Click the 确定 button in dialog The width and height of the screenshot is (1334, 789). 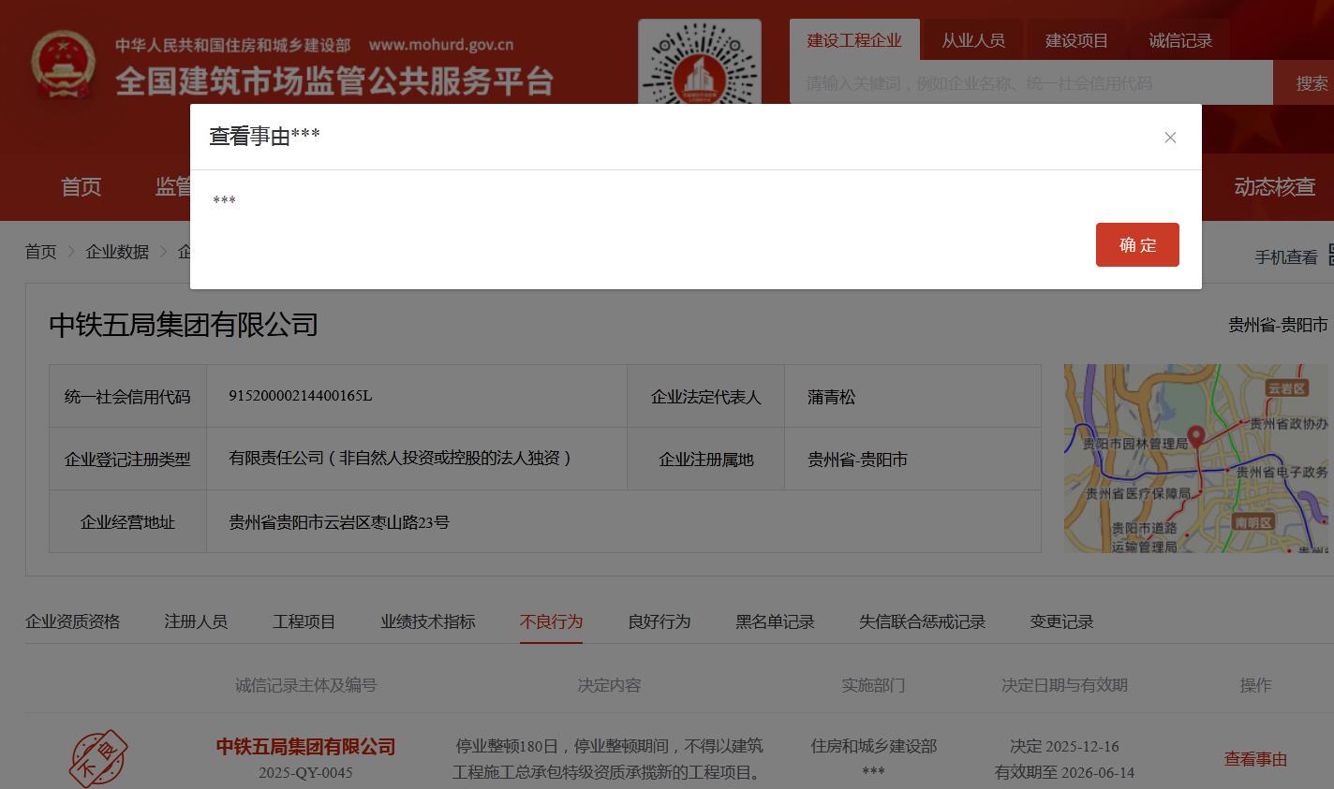pos(1137,245)
